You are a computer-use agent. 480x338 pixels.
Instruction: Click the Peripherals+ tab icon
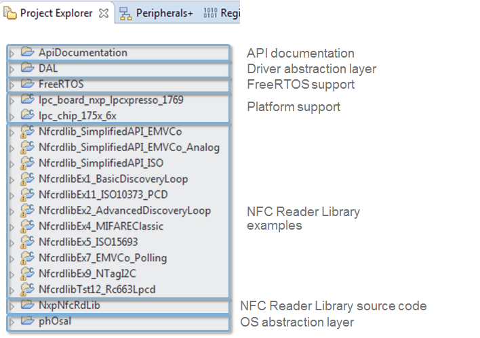tap(125, 14)
